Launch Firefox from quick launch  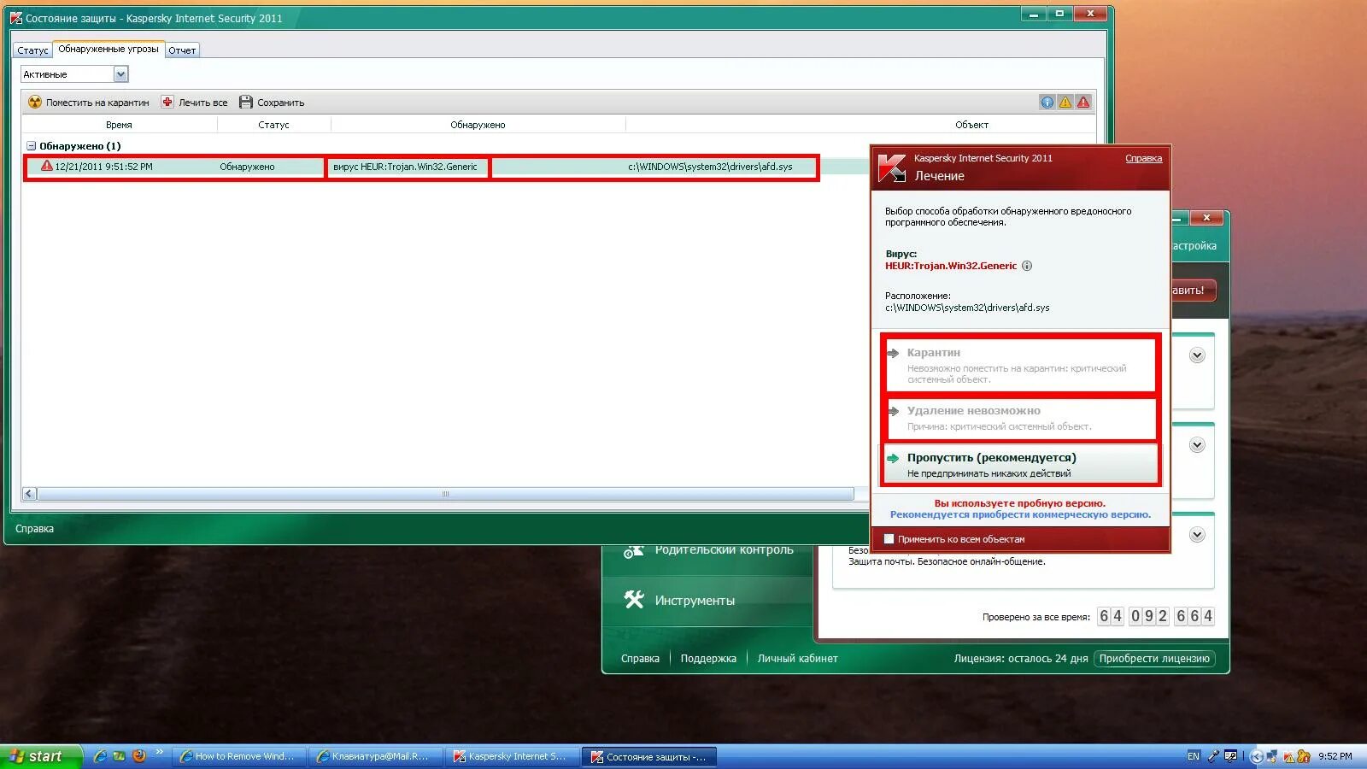point(138,756)
